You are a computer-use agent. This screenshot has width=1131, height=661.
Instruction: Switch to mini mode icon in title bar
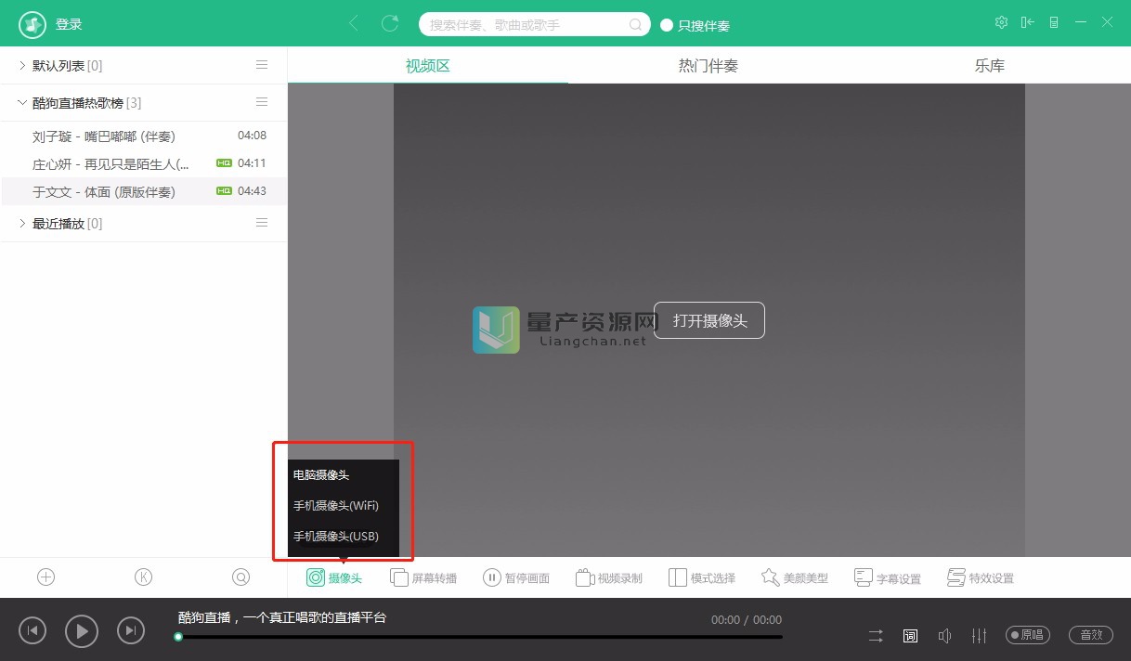[x=1054, y=22]
